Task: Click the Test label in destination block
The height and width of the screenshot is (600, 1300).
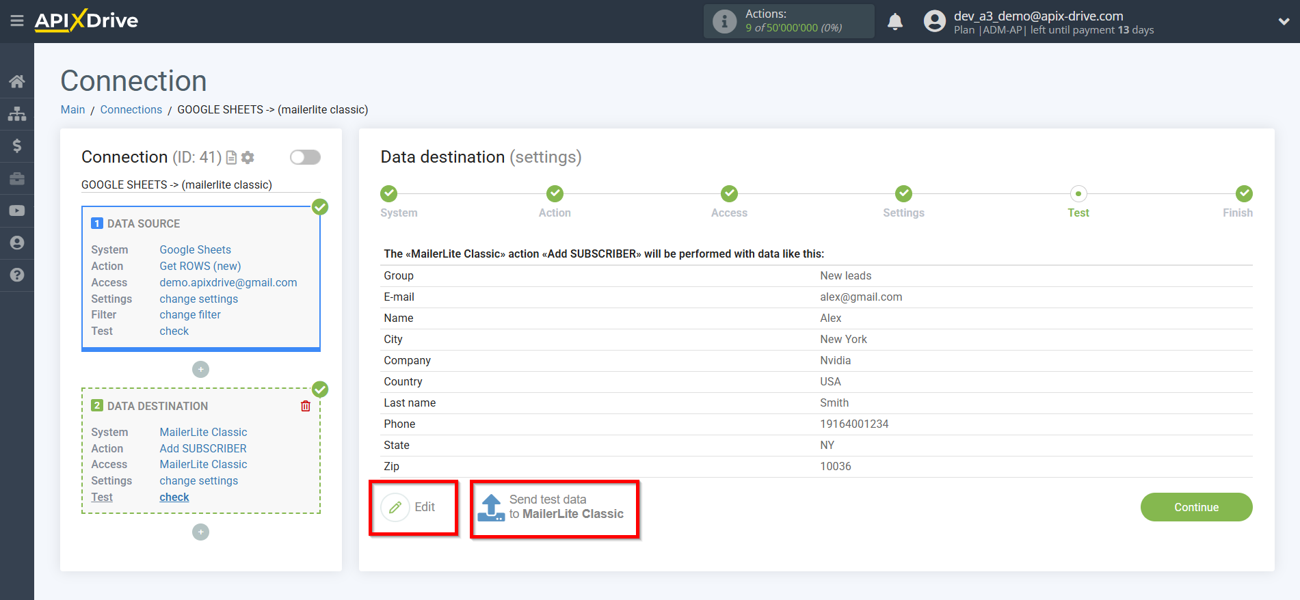Action: [x=102, y=497]
